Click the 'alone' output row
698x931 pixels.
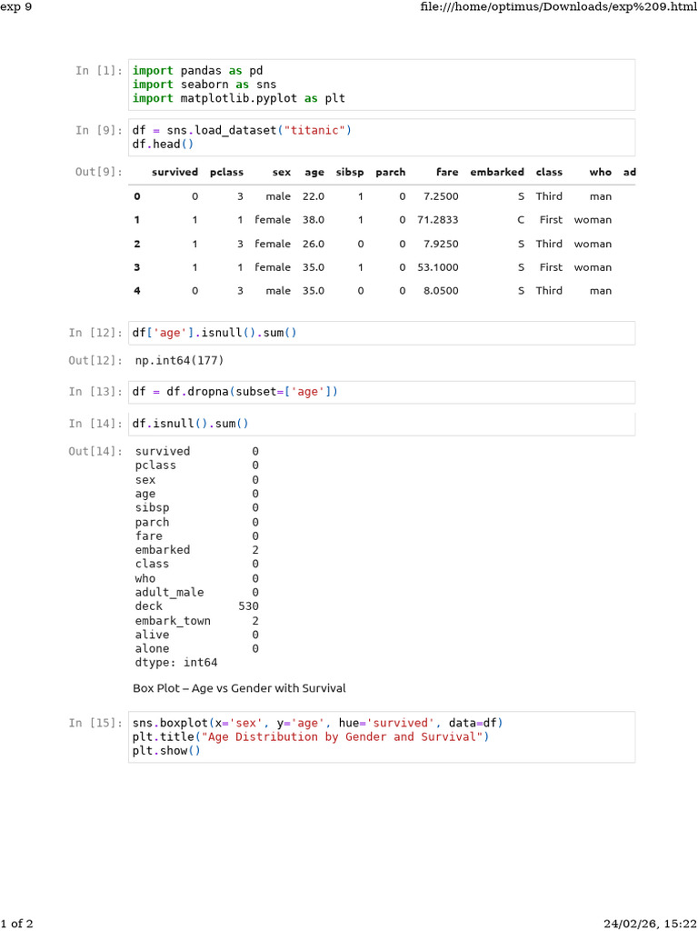(x=197, y=648)
